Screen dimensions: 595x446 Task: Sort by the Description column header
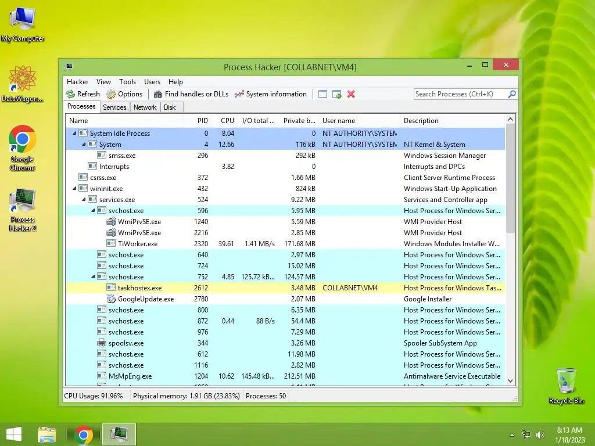point(453,121)
